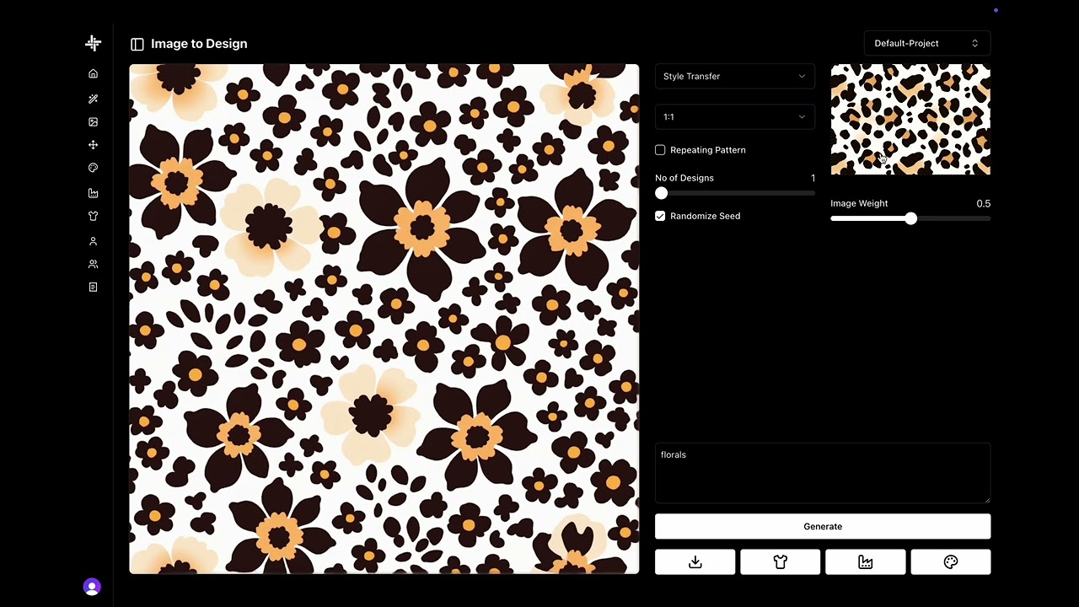Click the Generate button
Viewport: 1079px width, 607px height.
click(823, 526)
